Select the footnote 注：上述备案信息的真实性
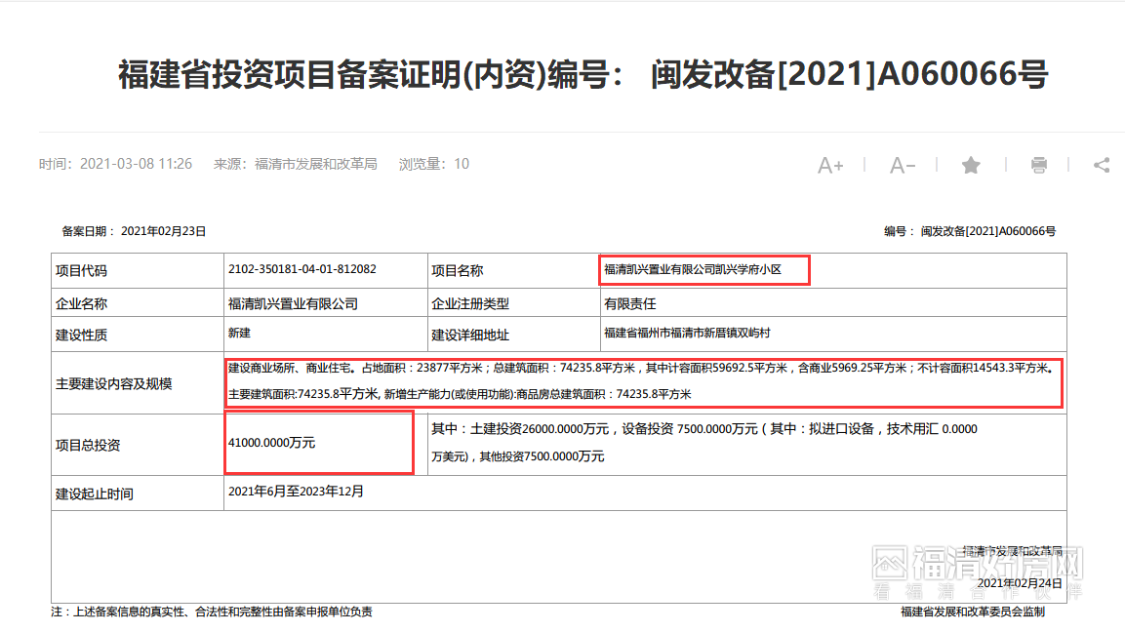Viewport: 1125px width, 632px height. pos(212,612)
